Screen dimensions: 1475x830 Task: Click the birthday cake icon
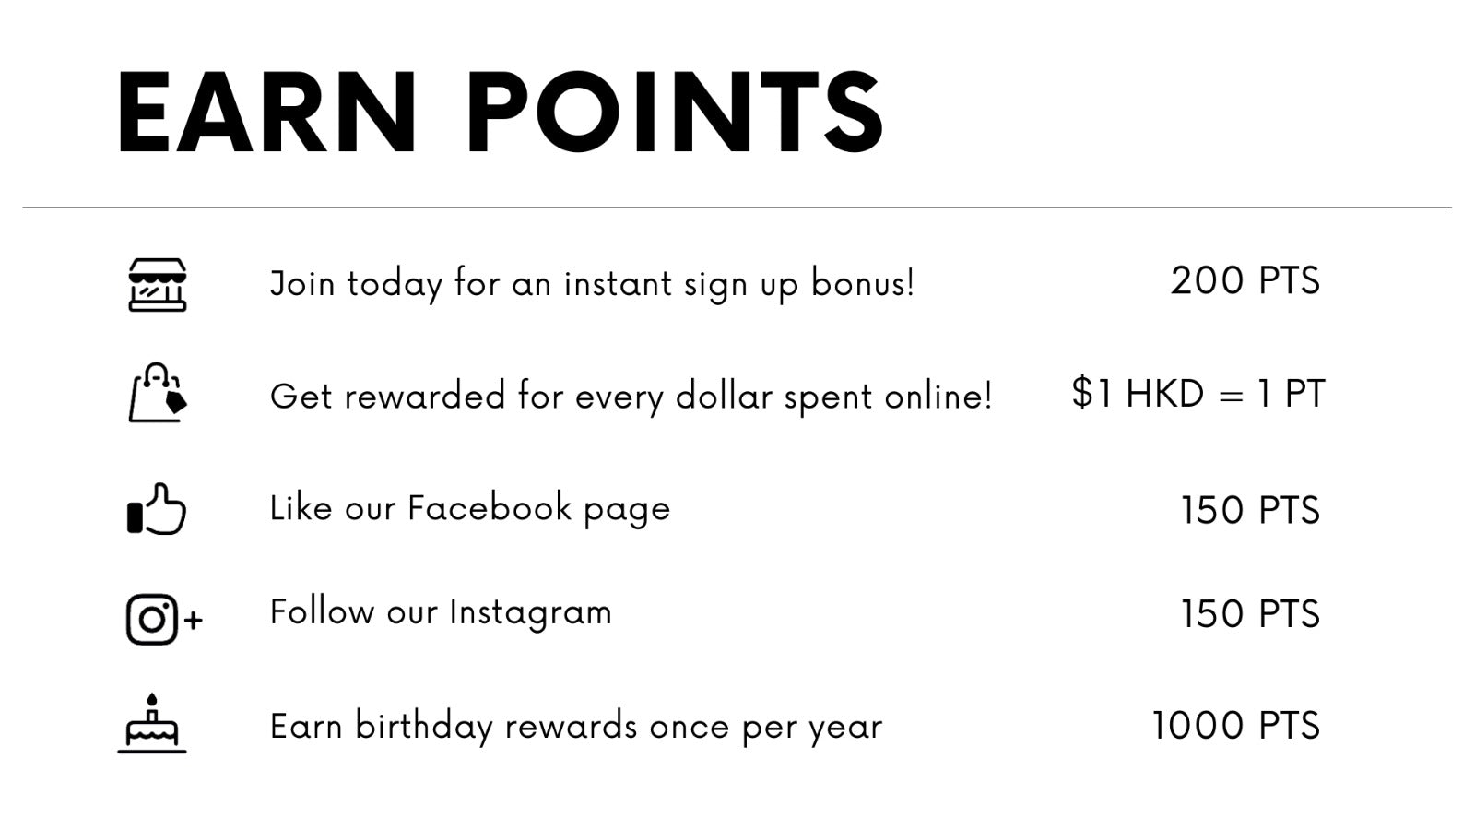(x=152, y=725)
